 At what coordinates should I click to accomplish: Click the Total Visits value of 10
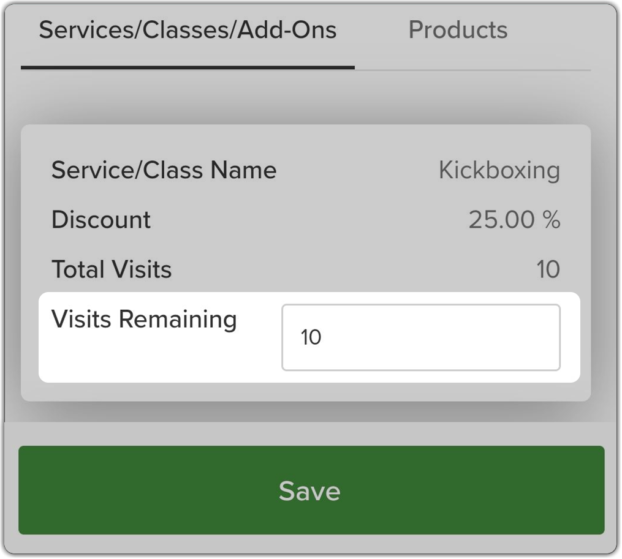(548, 269)
